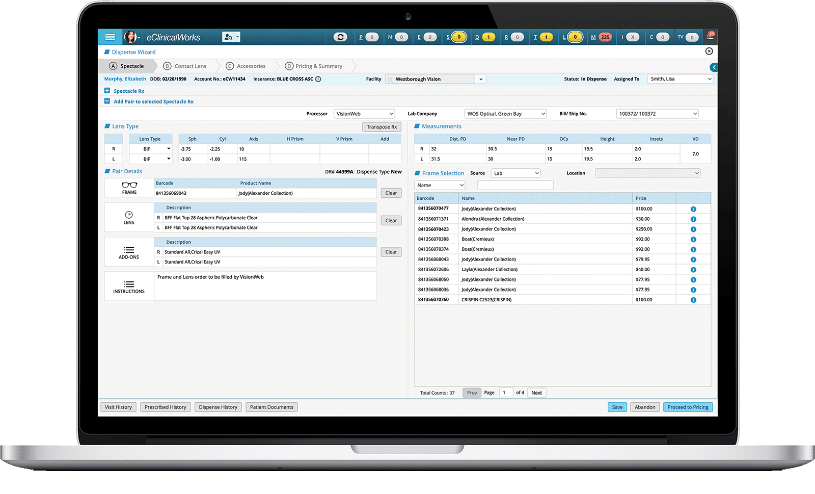This screenshot has height=494, width=815.
Task: Open Patient Documents
Action: point(271,407)
